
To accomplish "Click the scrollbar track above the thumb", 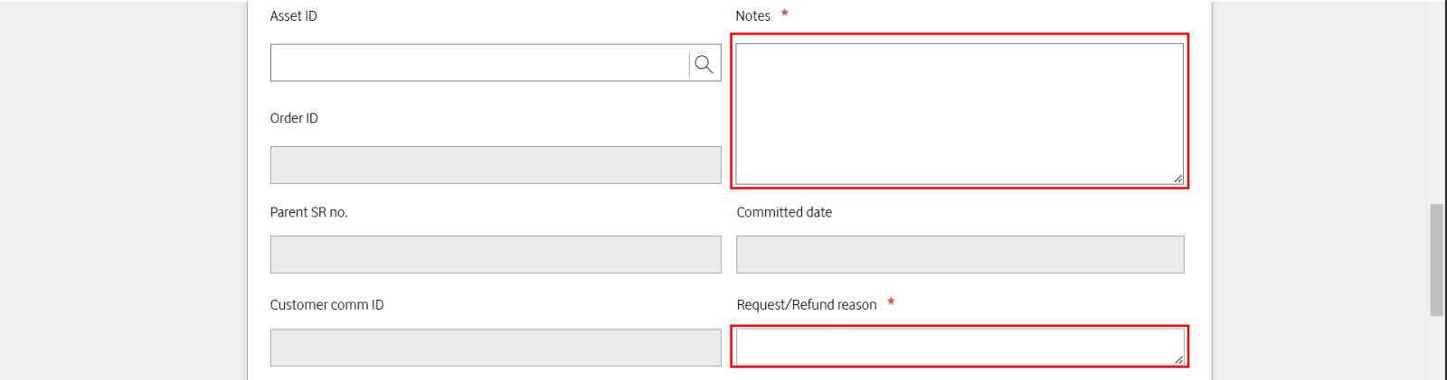I will [x=1436, y=102].
